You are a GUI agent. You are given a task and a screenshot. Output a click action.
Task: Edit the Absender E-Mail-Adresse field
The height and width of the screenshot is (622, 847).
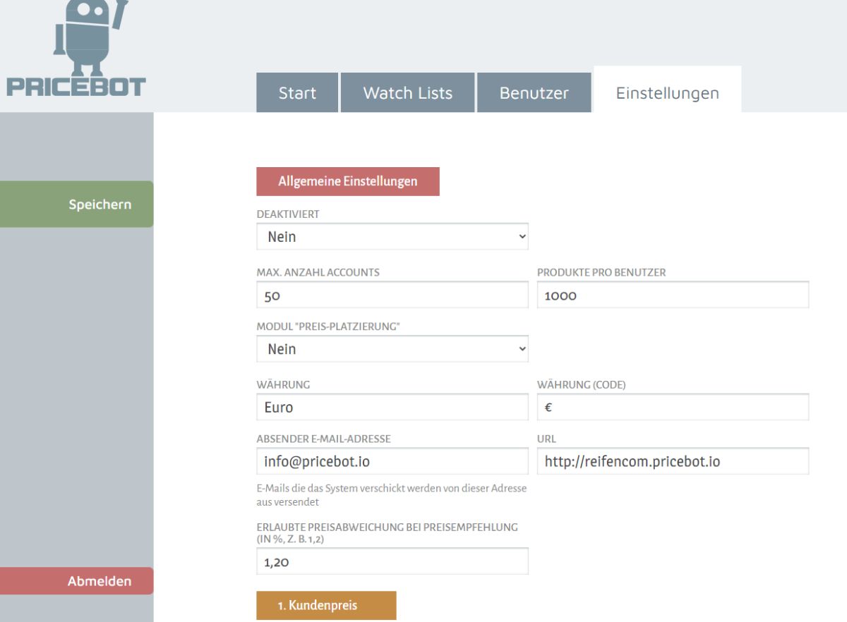click(392, 462)
